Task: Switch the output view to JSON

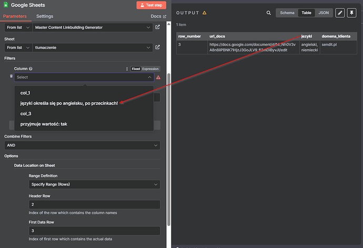Action: pos(323,13)
